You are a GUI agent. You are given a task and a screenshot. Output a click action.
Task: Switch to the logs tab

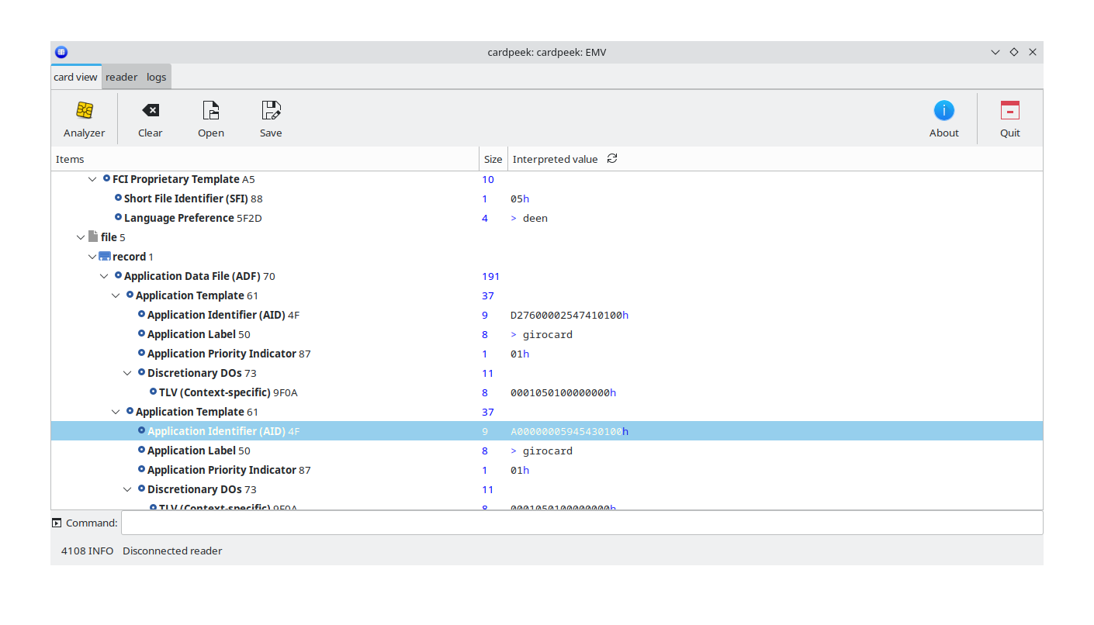point(156,78)
